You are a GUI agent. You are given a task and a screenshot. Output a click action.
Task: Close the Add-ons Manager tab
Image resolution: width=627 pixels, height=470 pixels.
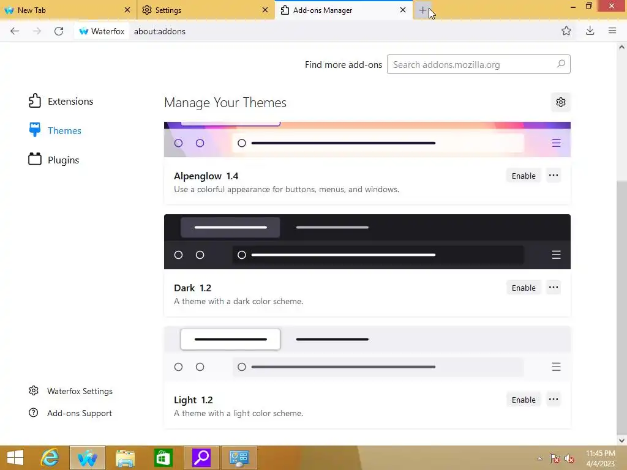click(403, 10)
